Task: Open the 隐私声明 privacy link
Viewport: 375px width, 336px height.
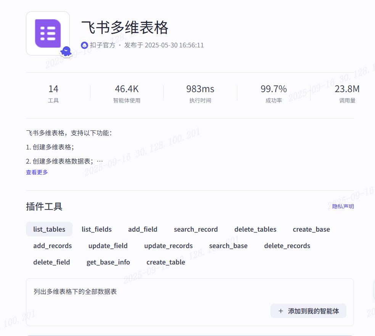Action: [x=343, y=206]
